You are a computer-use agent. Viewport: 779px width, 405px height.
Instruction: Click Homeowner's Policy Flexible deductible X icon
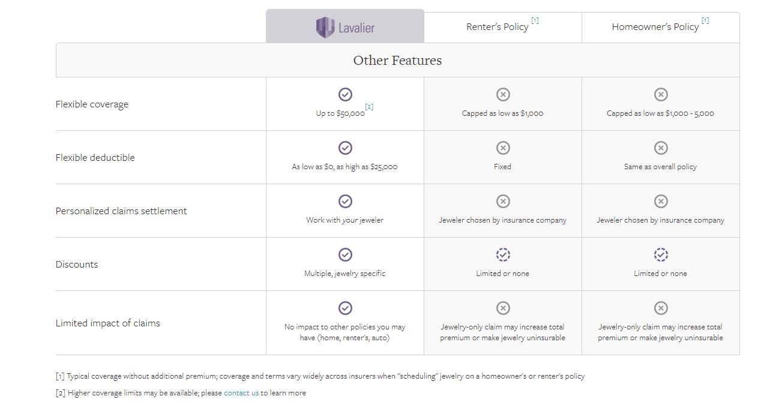coord(660,148)
